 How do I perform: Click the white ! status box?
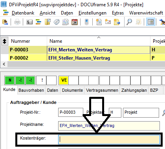[41, 80]
